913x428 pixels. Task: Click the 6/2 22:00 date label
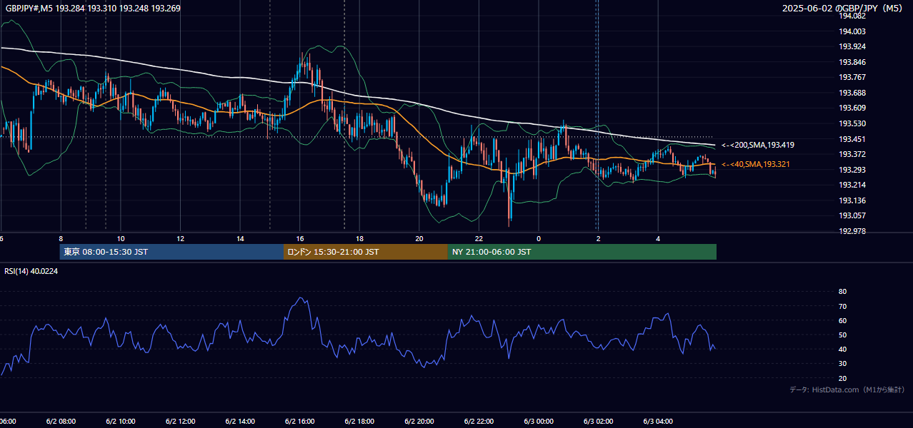point(479,422)
